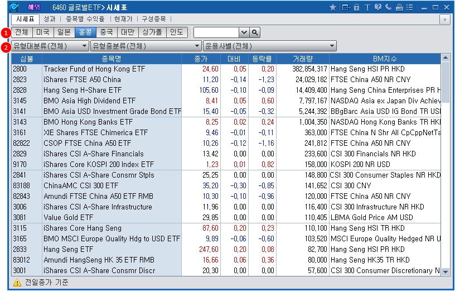This screenshot has width=455, height=291.
Task: Switch to the 성과 tab
Action: point(49,19)
